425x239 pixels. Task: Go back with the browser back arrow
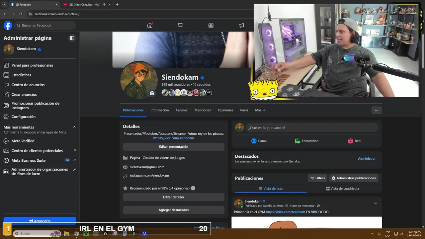(5, 14)
